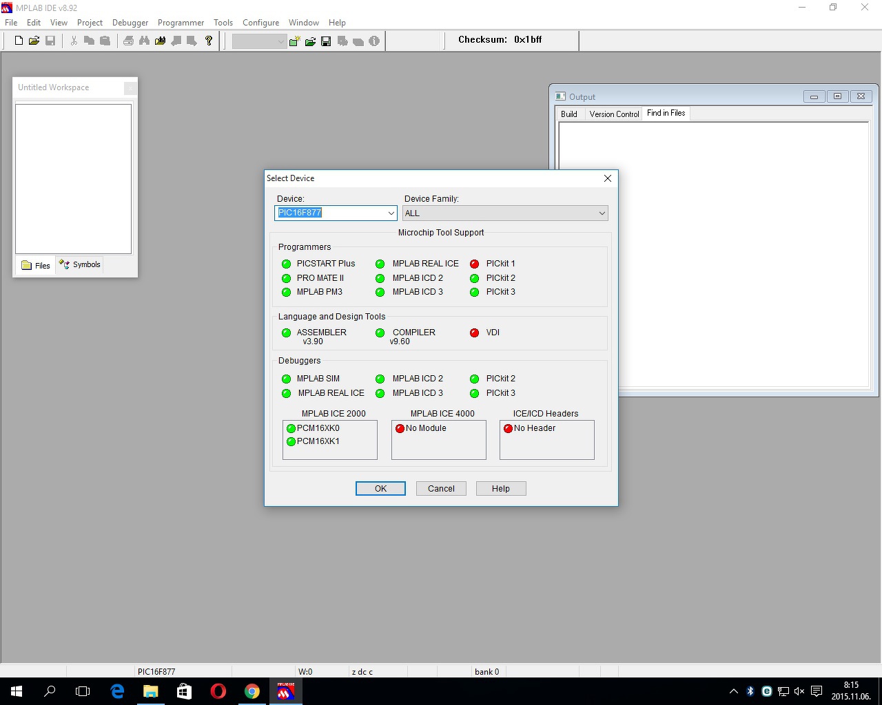Open the Windows Start menu
The height and width of the screenshot is (705, 882).
point(17,691)
